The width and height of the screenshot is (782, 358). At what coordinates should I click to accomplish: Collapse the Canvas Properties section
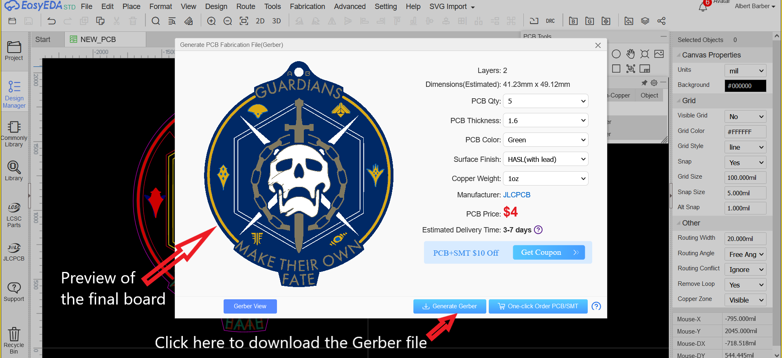click(x=679, y=55)
